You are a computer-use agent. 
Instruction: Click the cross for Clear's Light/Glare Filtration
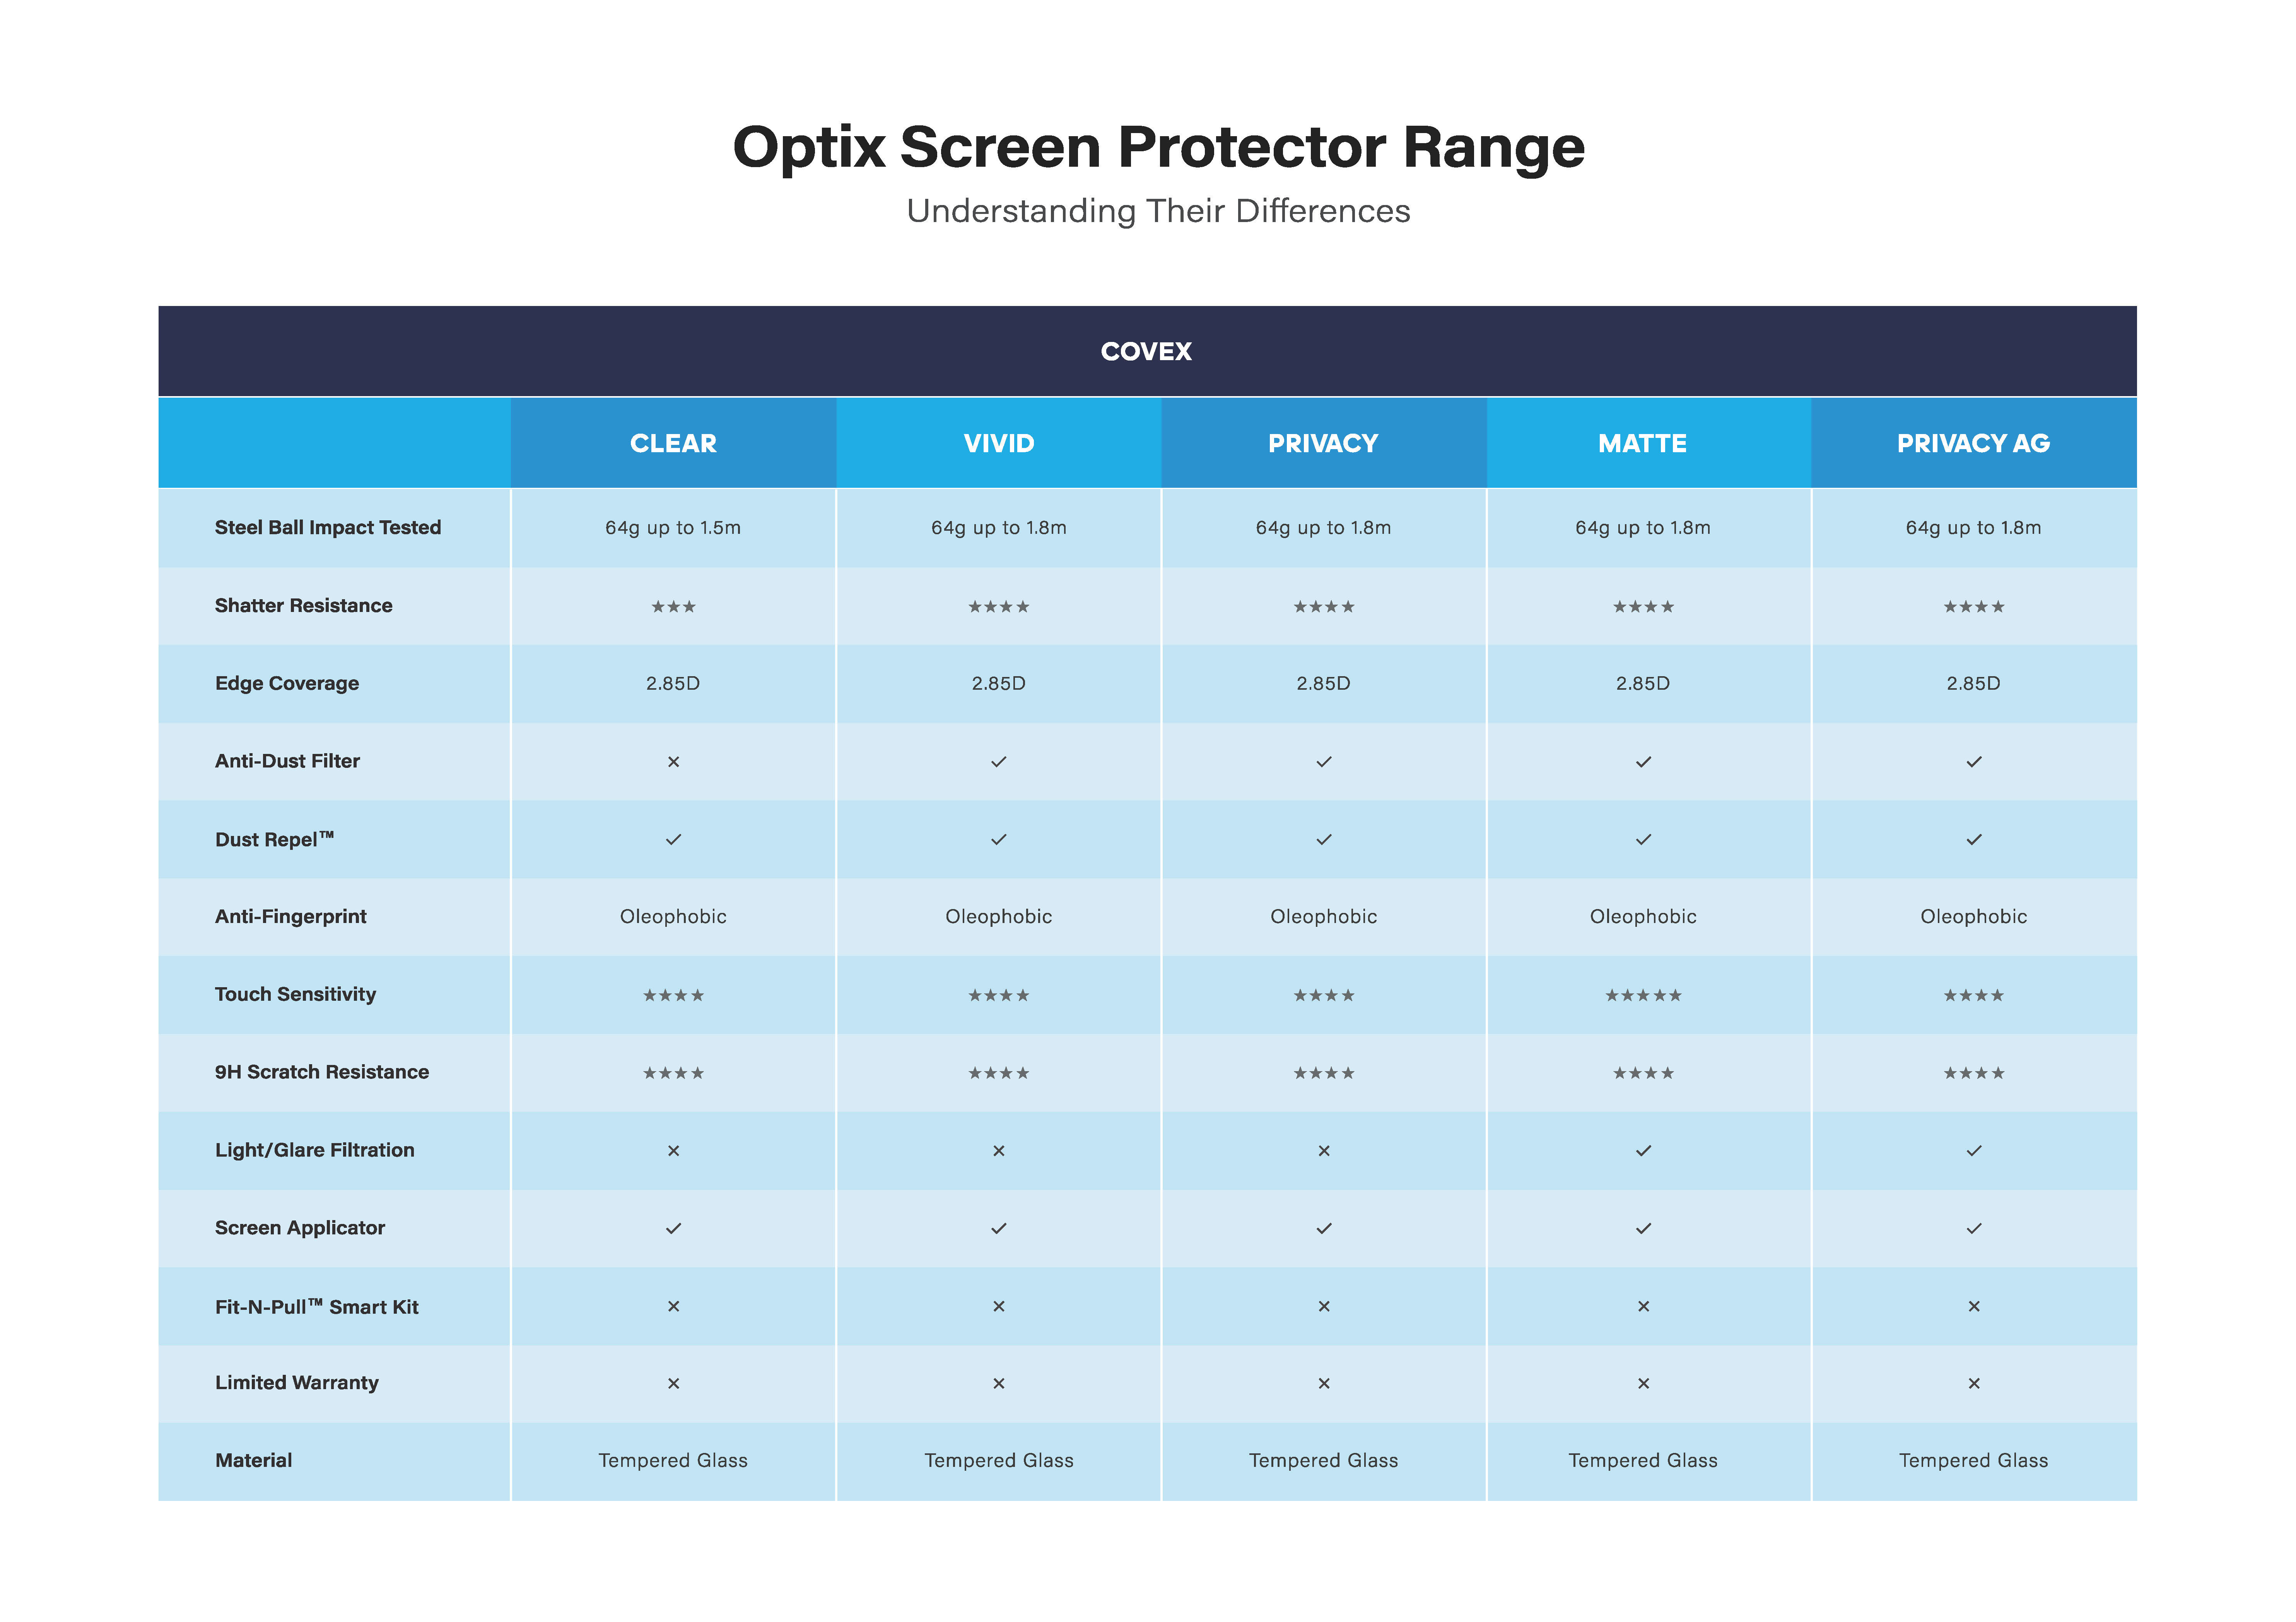[x=673, y=1151]
